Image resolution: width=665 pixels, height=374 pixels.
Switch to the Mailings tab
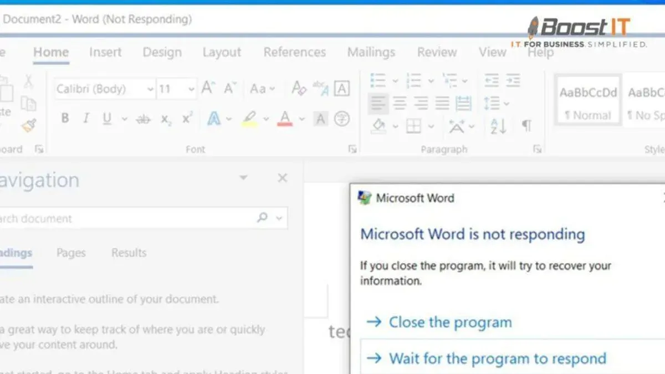click(x=371, y=52)
